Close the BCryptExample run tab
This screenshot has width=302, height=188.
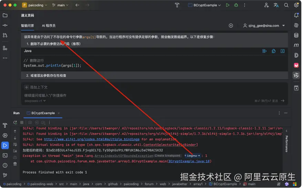(x=59, y=113)
